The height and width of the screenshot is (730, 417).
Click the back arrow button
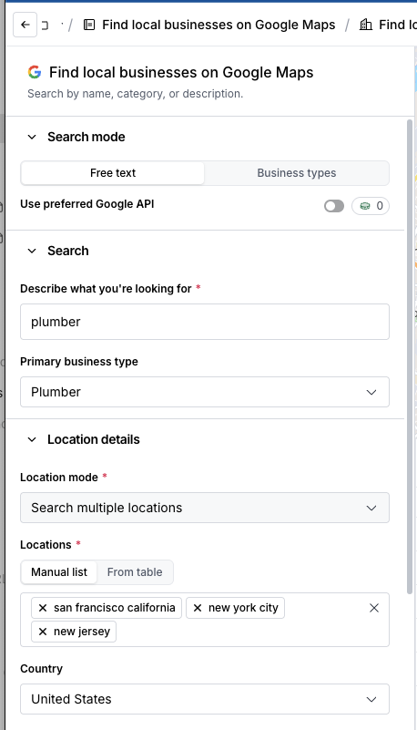[x=25, y=25]
